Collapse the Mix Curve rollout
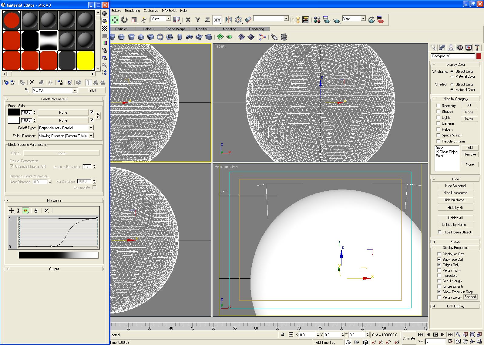The image size is (484, 345). coord(54,200)
